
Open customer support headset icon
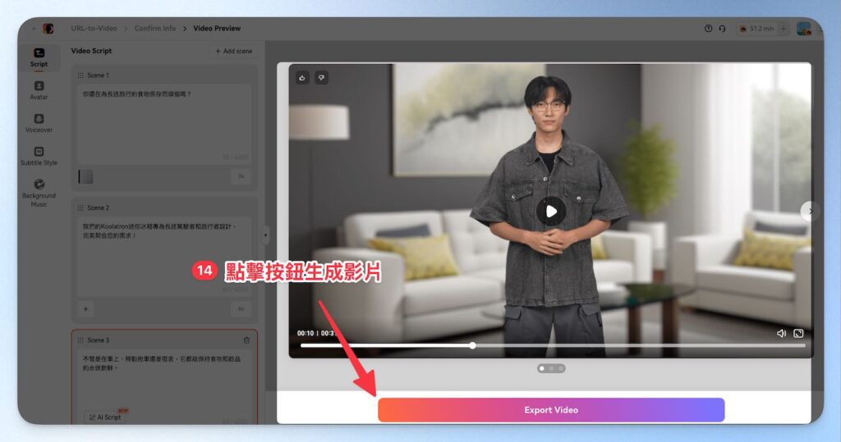(x=722, y=29)
